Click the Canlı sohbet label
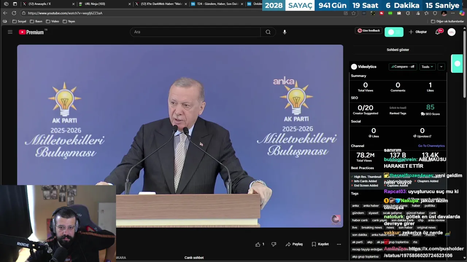 pos(194,258)
